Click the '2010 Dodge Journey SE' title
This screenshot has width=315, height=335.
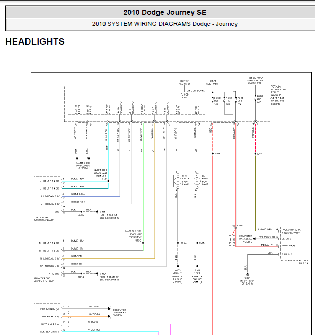tap(165, 12)
